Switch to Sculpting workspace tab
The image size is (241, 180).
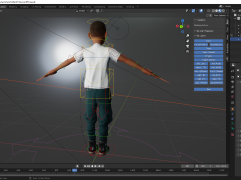(x=24, y=7)
